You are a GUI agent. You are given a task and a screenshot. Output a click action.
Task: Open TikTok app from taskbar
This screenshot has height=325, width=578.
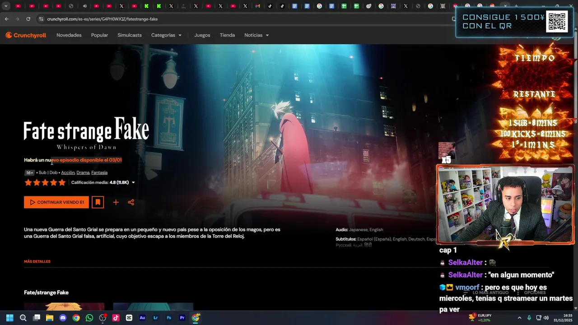116,318
